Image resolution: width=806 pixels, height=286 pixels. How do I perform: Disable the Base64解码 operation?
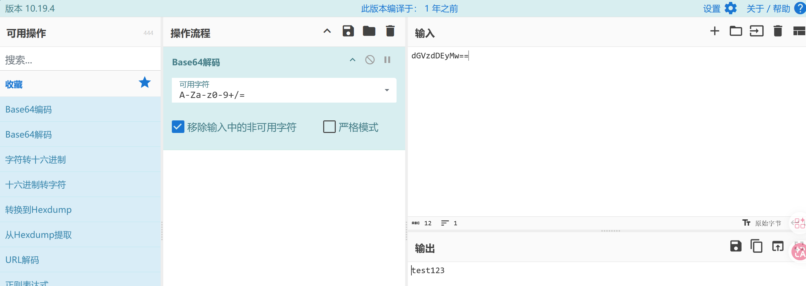[370, 60]
